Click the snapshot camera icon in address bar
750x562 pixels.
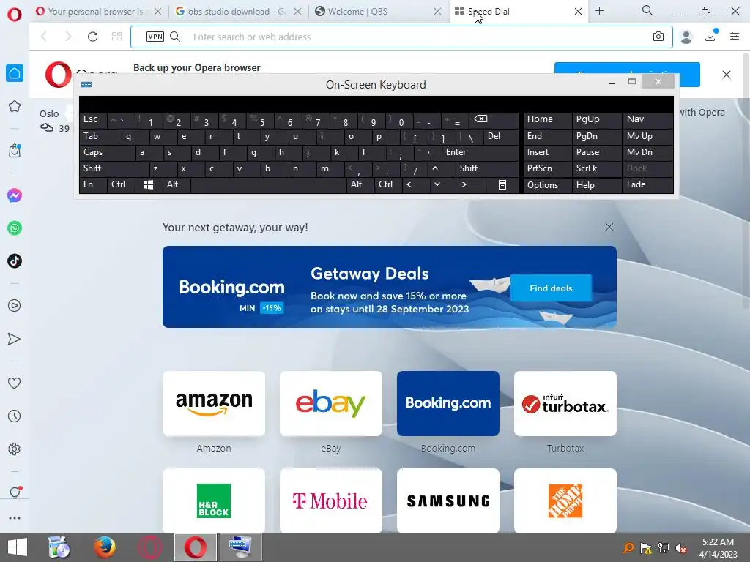(658, 37)
